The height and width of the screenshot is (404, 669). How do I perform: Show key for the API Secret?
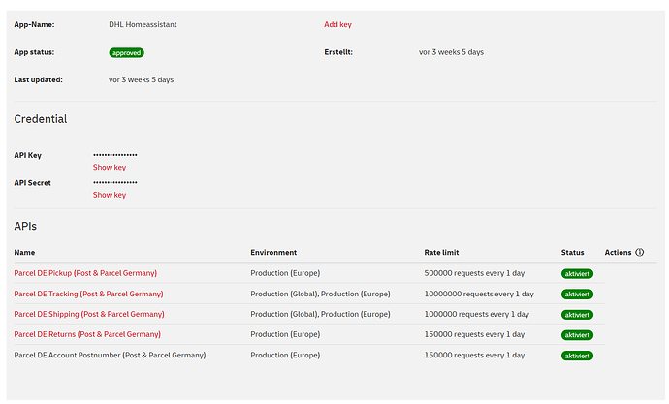coord(110,195)
